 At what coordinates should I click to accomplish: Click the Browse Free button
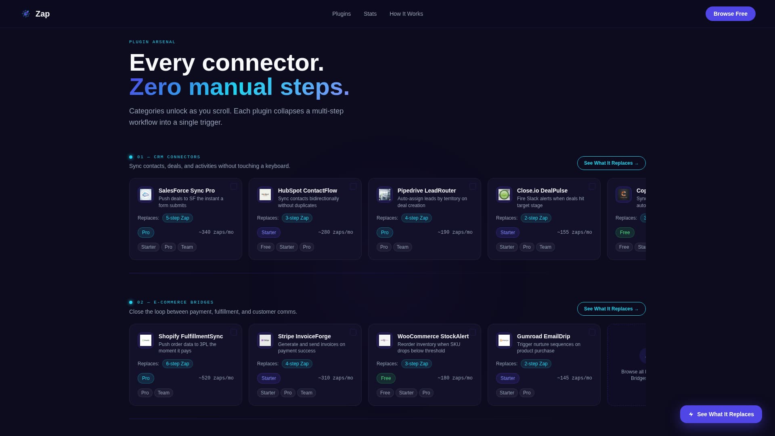[x=730, y=14]
